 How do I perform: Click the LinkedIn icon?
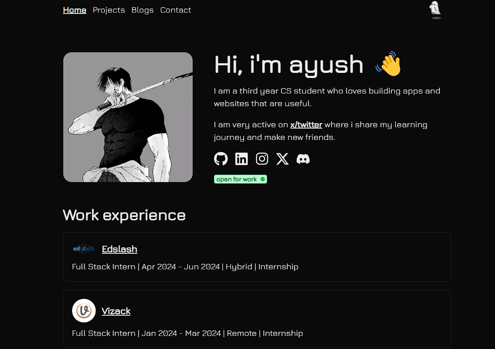tap(241, 158)
